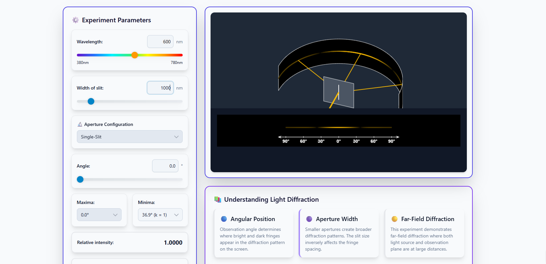Click the blue dot icon on Angular Position

click(224, 219)
